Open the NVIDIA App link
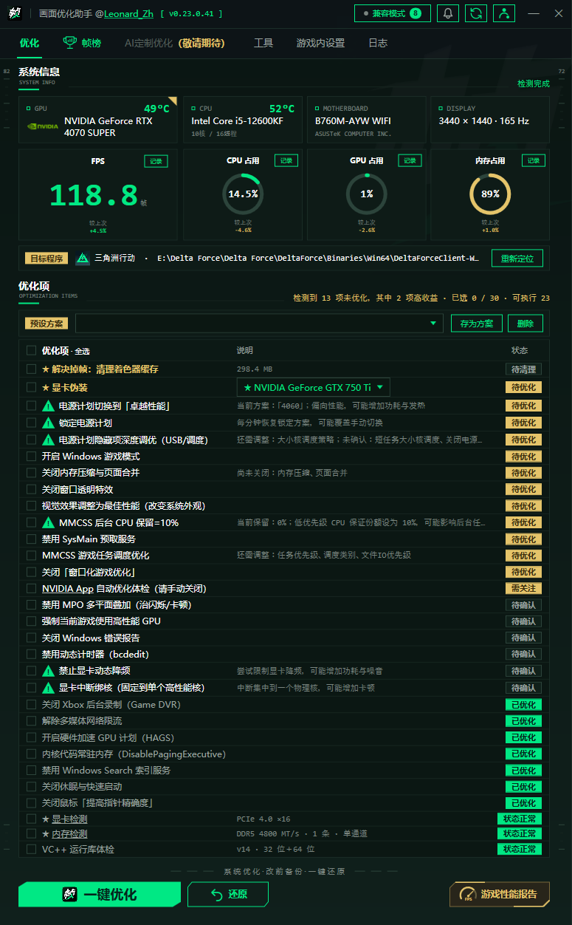 (68, 589)
